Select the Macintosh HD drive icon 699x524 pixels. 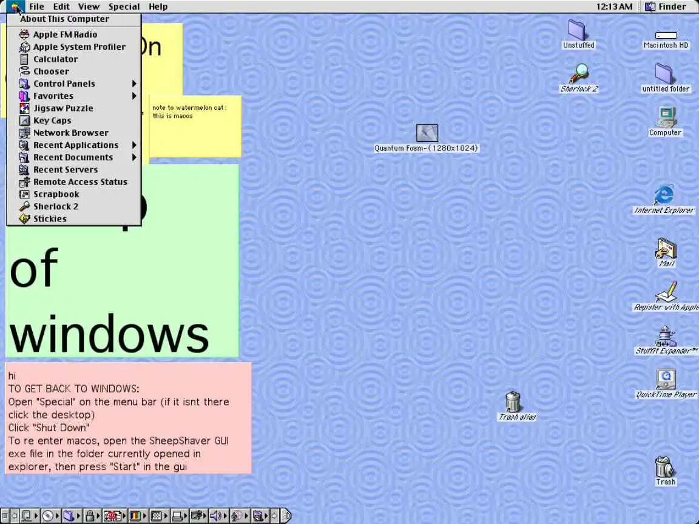click(x=666, y=39)
